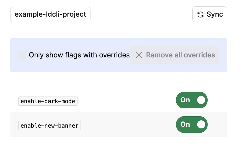Select the enable-dark-mode flag key
The image size is (243, 152).
pyautogui.click(x=48, y=101)
